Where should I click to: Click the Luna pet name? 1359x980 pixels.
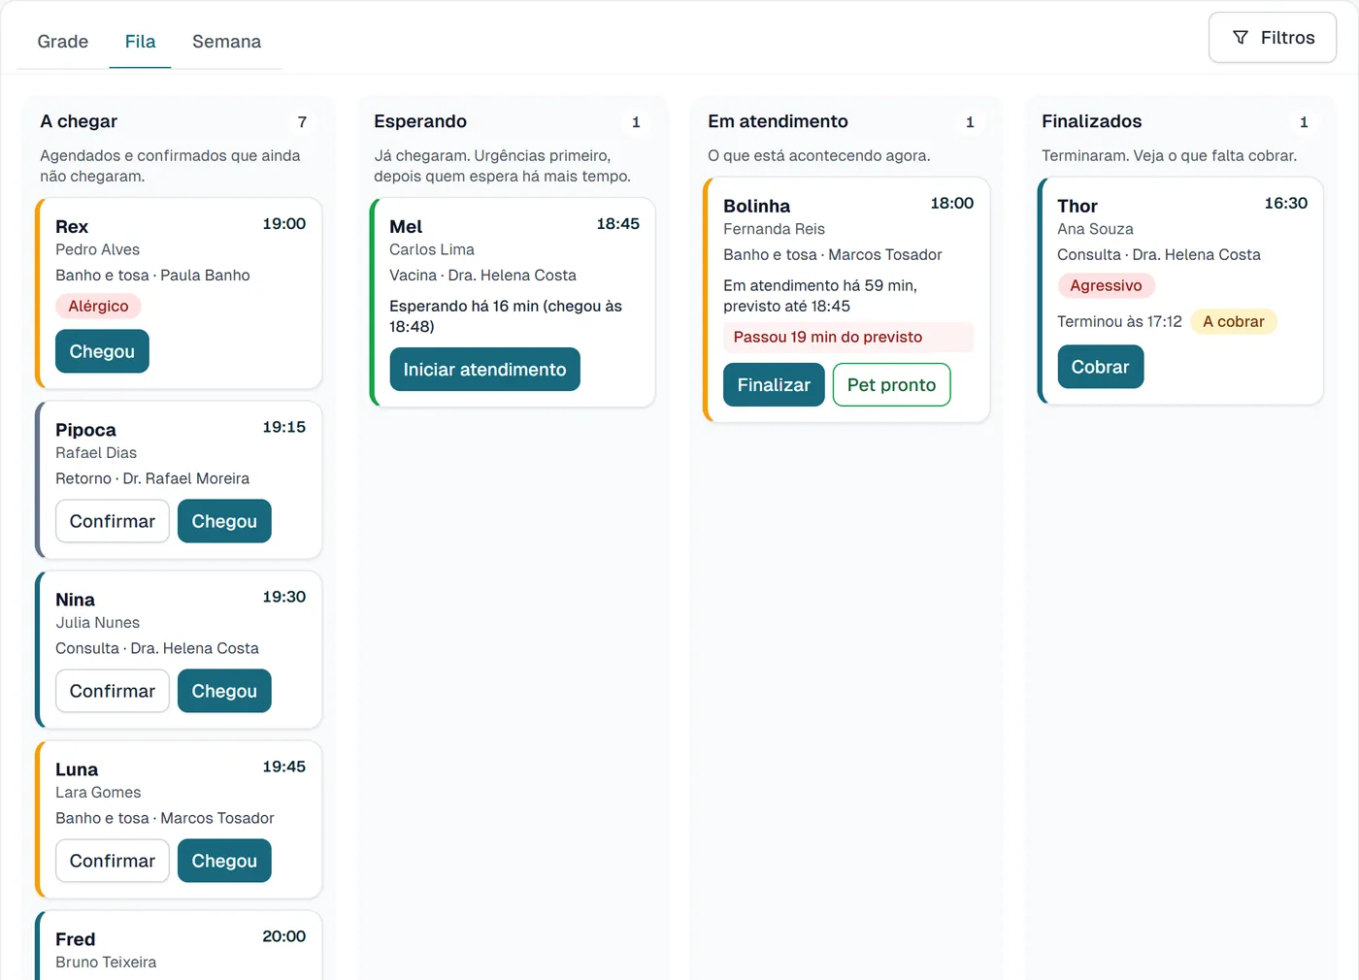tap(77, 769)
